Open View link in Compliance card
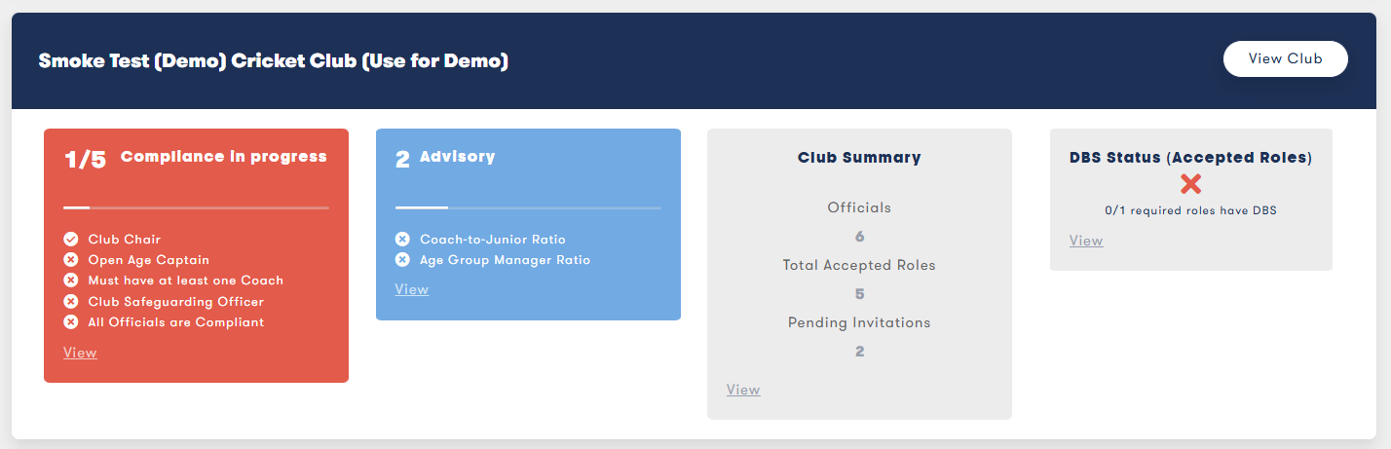 (x=80, y=353)
